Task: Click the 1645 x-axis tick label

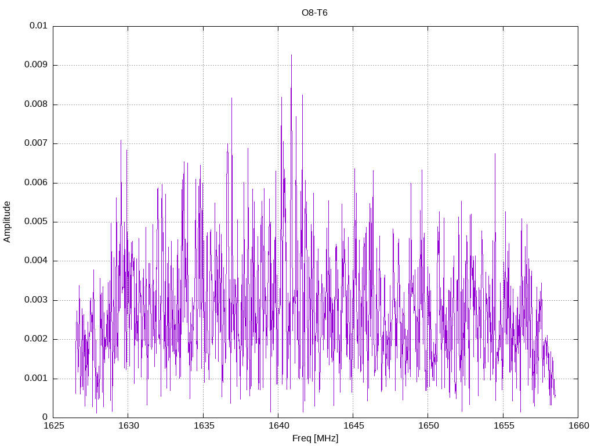Action: coord(353,426)
